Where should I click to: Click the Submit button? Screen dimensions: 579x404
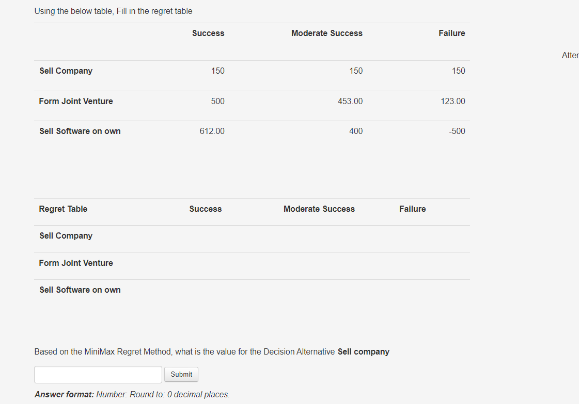(181, 374)
